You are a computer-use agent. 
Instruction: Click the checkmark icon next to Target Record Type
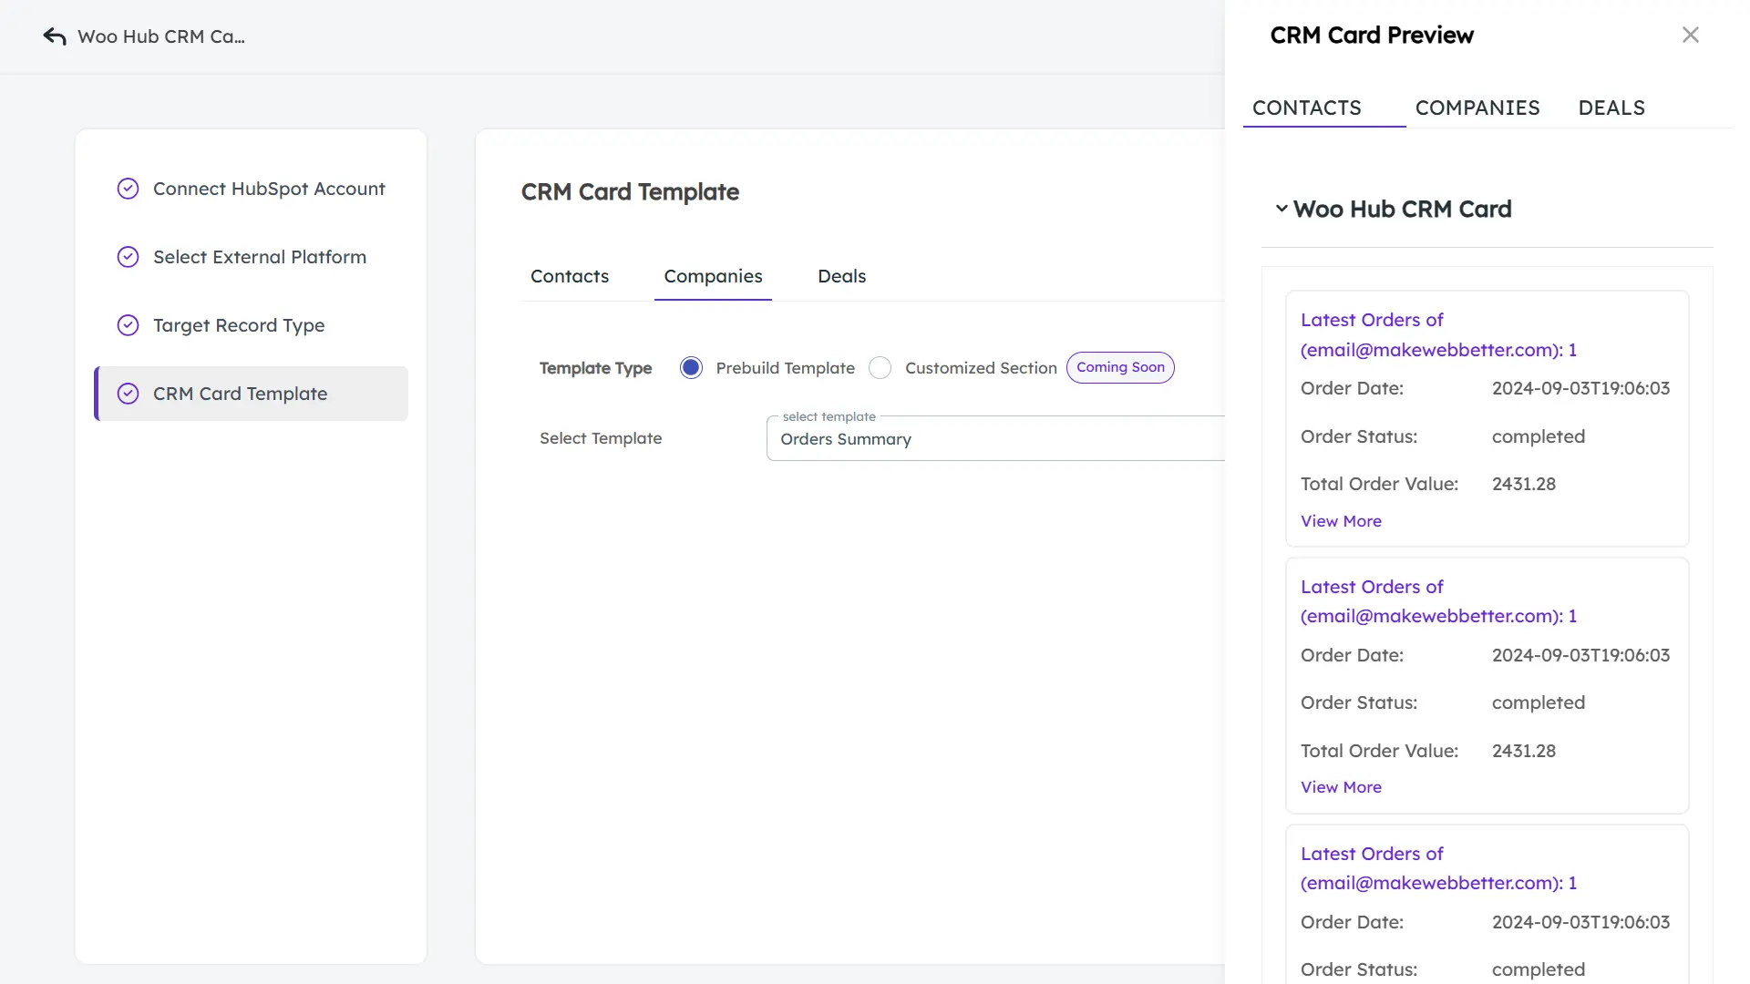(x=128, y=324)
